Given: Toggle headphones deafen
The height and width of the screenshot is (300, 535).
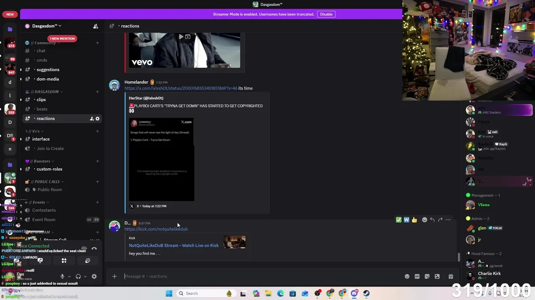Looking at the screenshot, I should [78, 276].
